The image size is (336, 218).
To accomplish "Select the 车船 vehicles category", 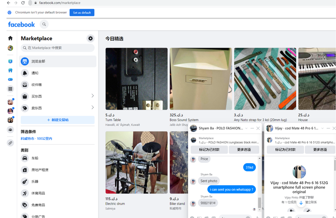I will pos(35,158).
